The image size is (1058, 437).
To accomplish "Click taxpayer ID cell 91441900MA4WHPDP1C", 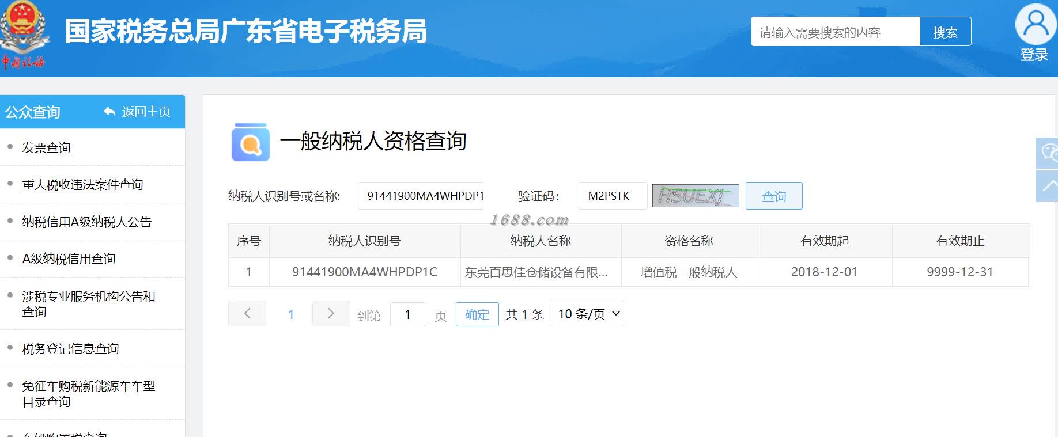I will [365, 272].
